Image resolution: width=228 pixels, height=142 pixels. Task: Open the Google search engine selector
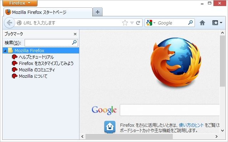(x=151, y=23)
